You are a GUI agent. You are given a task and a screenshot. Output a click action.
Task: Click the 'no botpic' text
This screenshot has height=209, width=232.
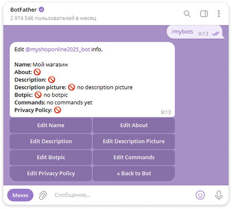(55, 95)
